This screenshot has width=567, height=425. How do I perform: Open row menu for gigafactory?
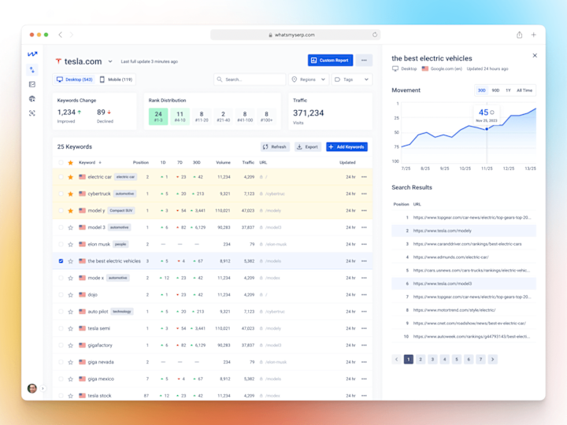(364, 346)
